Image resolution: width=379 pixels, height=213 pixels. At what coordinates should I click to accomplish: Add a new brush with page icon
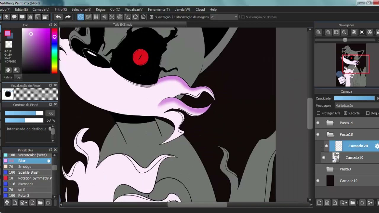15,203
